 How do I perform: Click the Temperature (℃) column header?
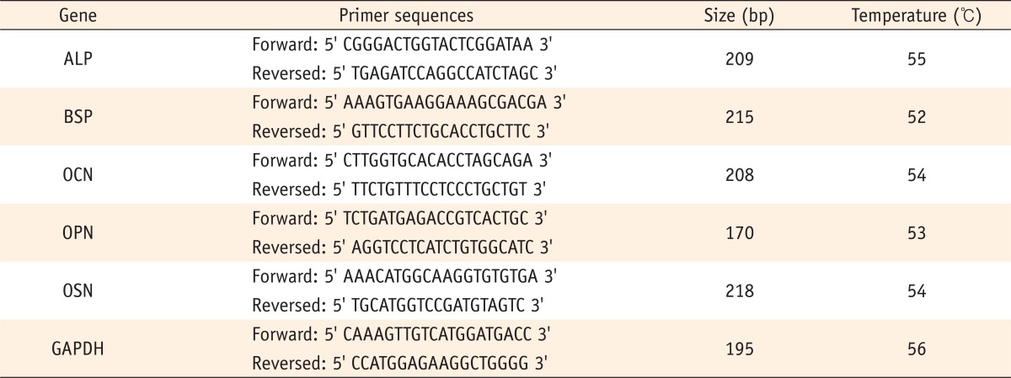[x=917, y=16]
